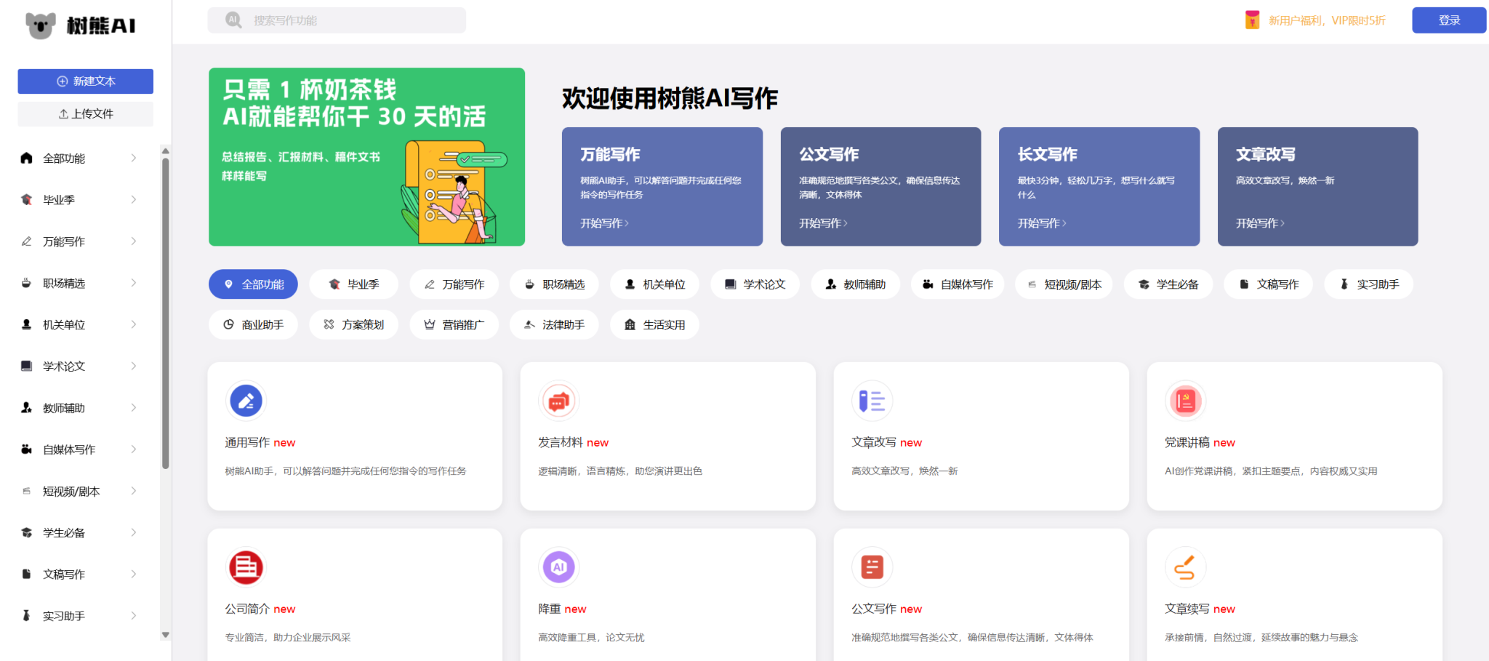Click camera icon beside sidebar 自媒体写作
This screenshot has width=1489, height=661.
click(27, 449)
